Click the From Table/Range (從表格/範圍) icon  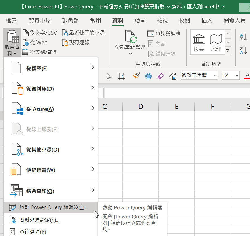25,52
